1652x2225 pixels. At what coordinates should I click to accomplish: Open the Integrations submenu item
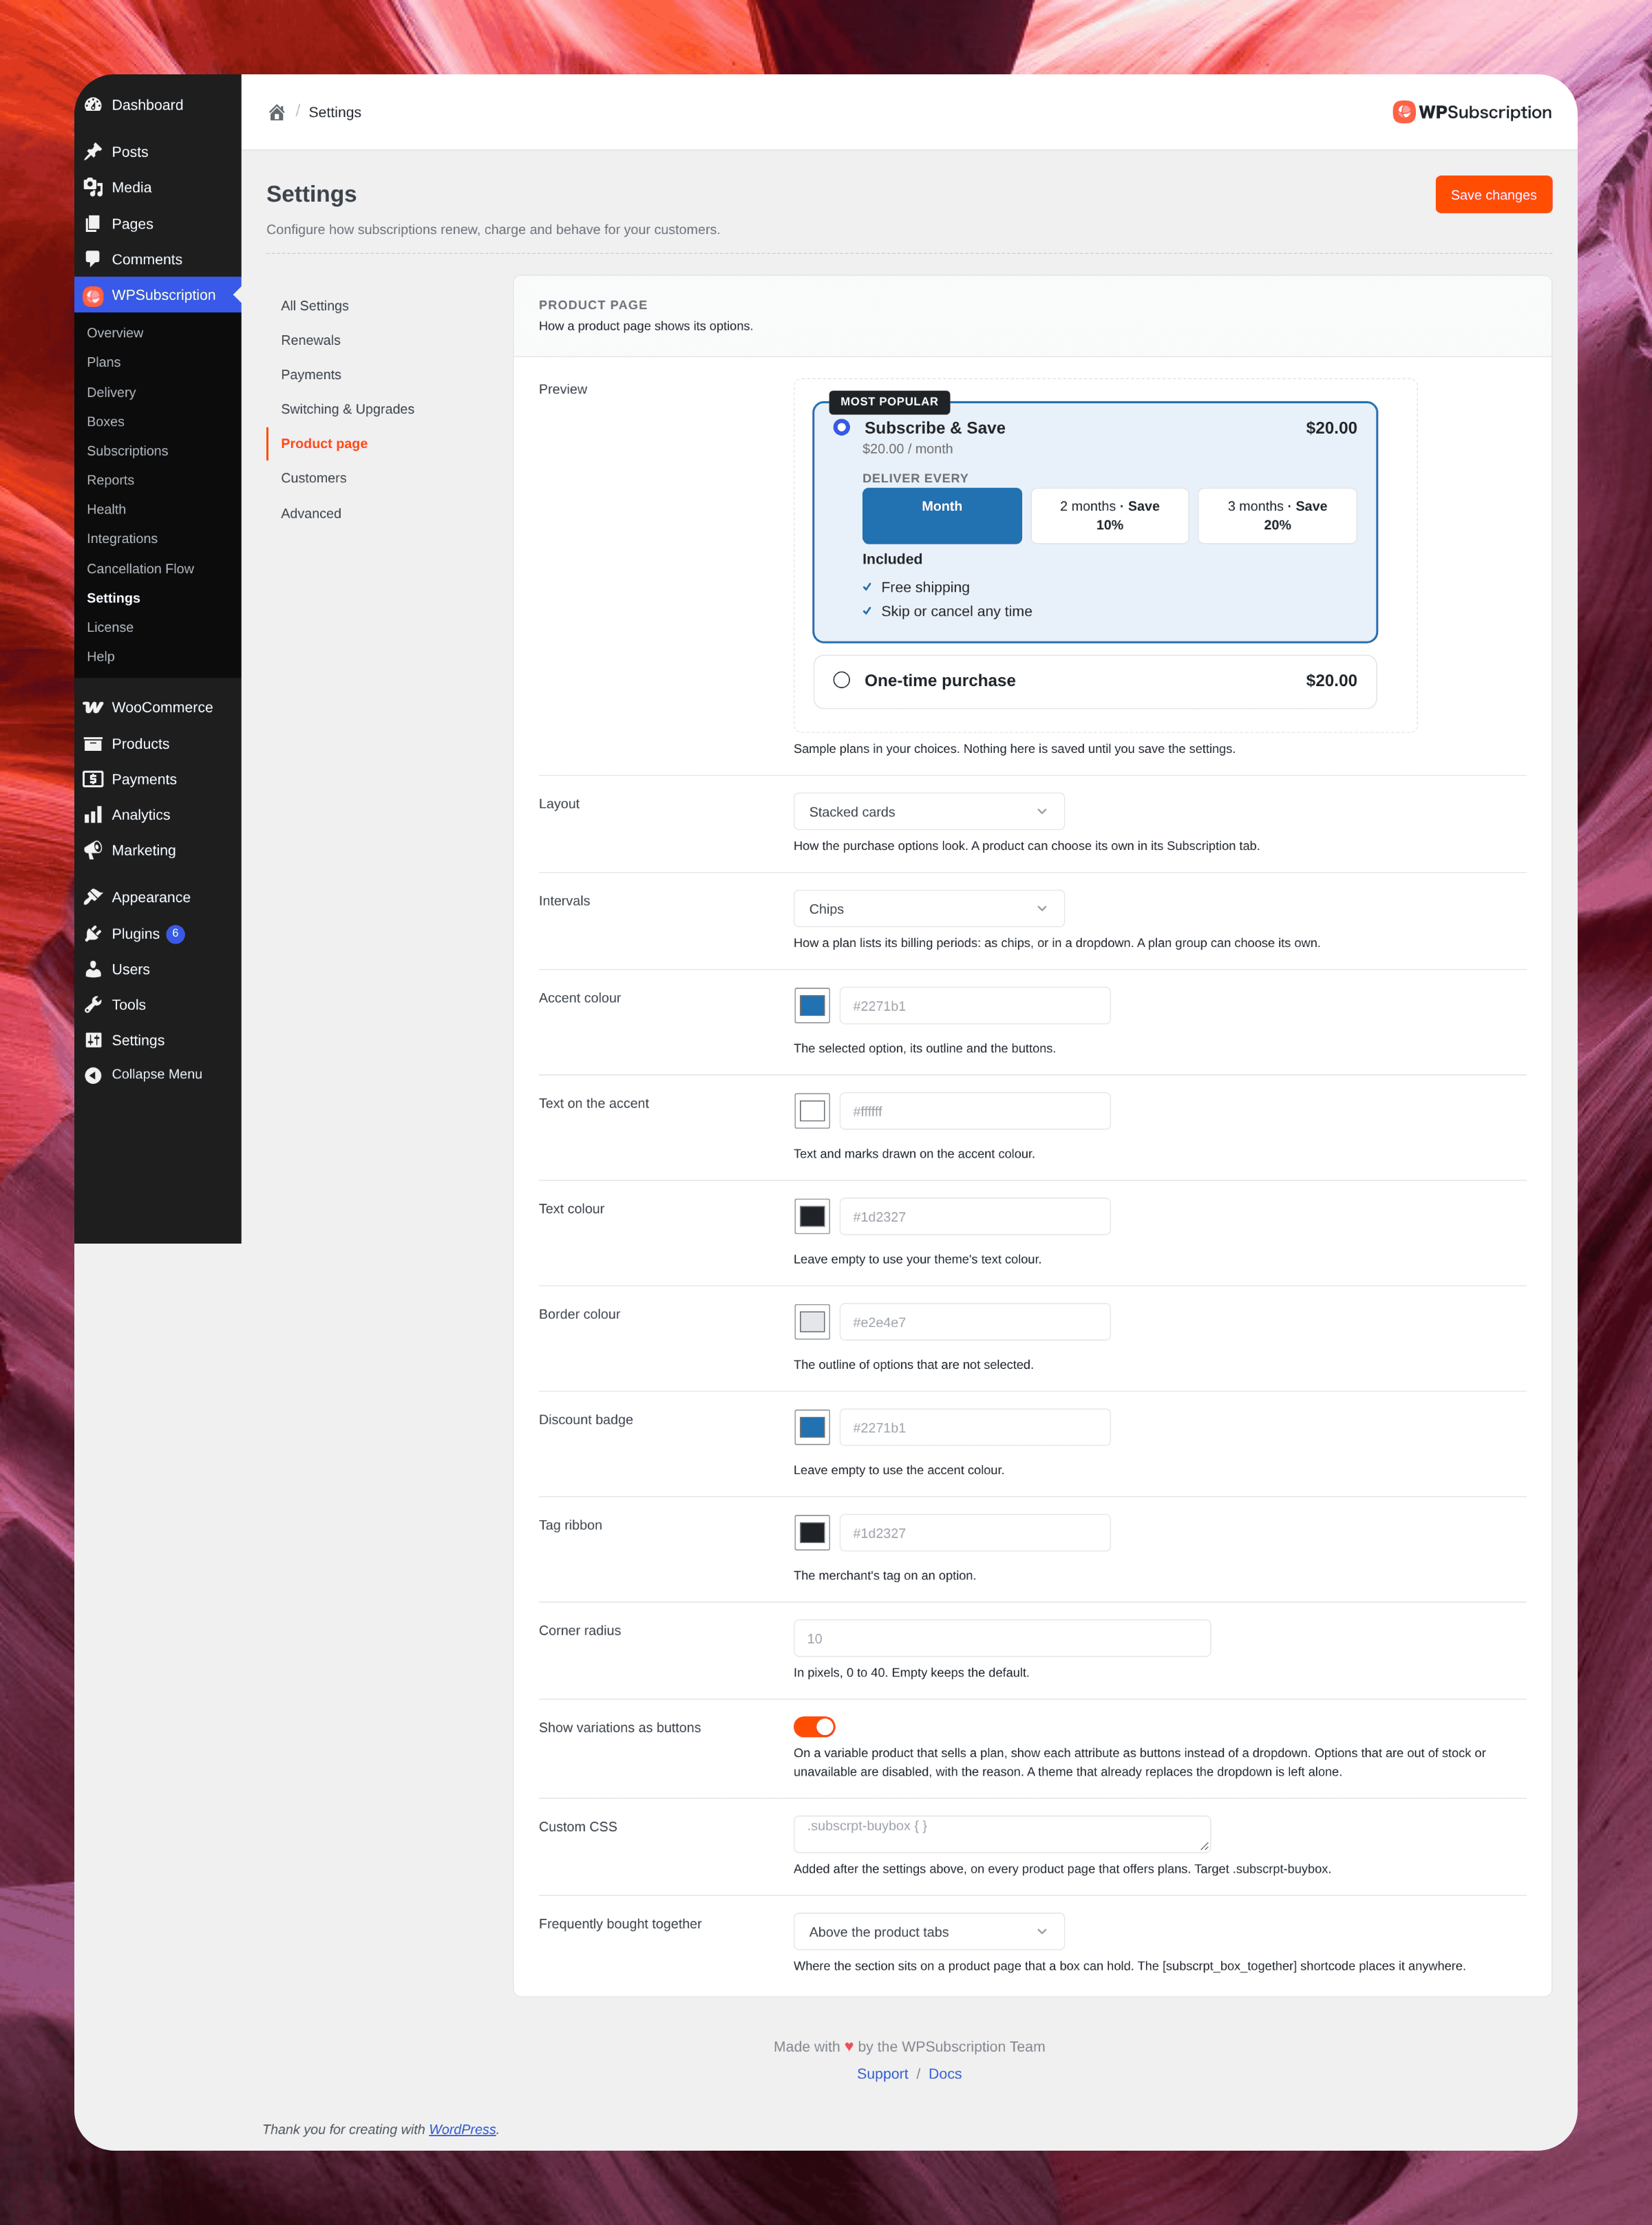coord(122,539)
